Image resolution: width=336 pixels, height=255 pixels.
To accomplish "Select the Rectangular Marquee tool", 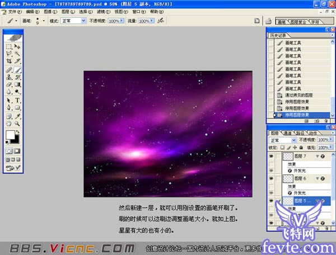I will (x=8, y=47).
